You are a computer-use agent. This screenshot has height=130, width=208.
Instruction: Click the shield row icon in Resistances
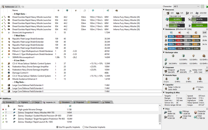pyautogui.click(x=166, y=37)
